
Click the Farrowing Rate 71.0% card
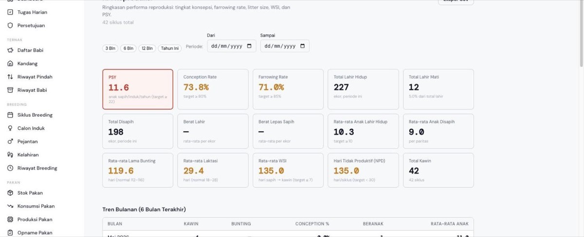coord(288,89)
